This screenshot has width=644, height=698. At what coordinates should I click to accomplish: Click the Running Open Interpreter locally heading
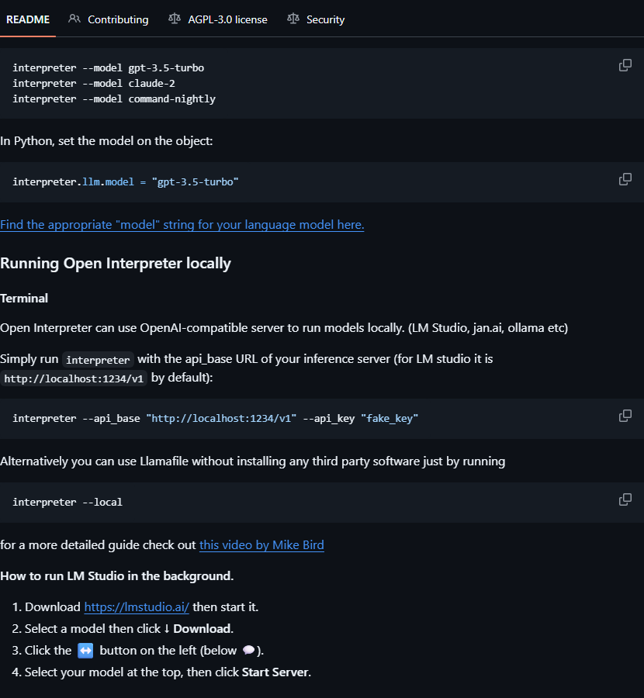[116, 263]
